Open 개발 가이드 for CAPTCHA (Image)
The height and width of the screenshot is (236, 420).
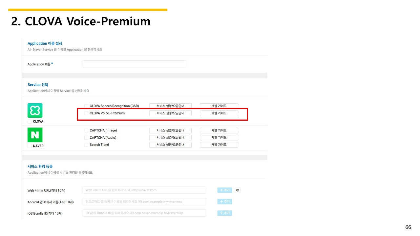pyautogui.click(x=219, y=130)
